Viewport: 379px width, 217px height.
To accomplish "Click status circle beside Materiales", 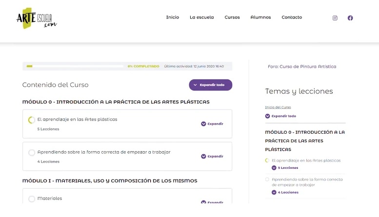I will coord(31,199).
